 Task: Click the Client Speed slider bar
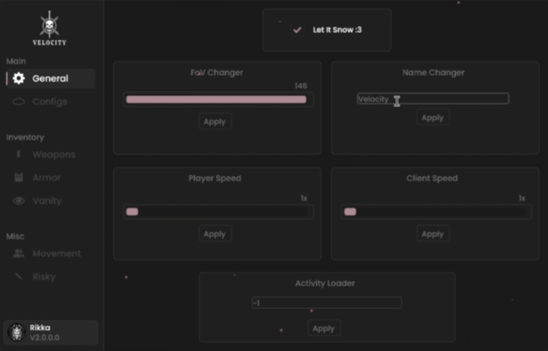pyautogui.click(x=436, y=212)
